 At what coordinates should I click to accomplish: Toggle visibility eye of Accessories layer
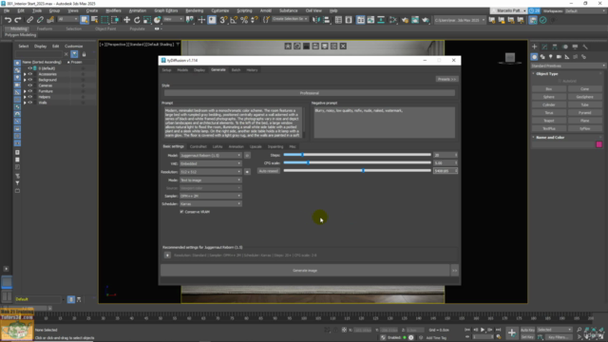29,74
